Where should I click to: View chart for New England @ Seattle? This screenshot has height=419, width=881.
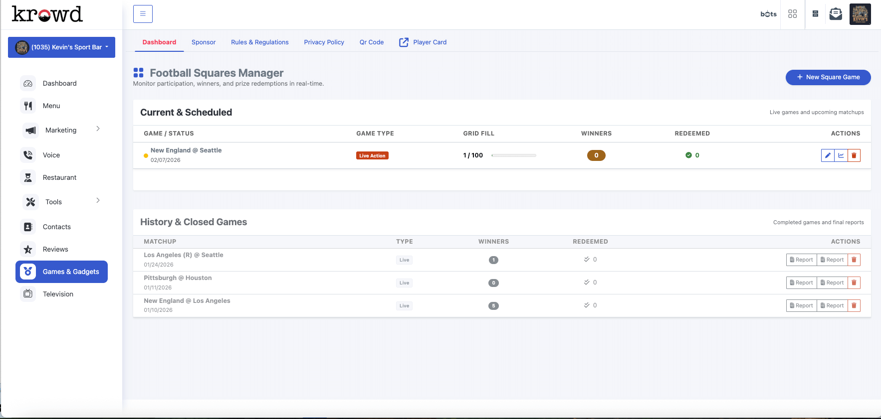[x=841, y=155]
